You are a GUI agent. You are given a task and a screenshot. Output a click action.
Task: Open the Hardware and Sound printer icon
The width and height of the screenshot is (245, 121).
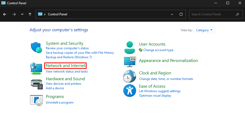pos(36,84)
